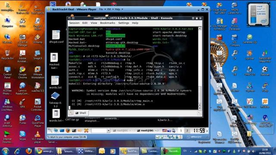
Task: Open the Settings menu in Konsole
Action: click(x=124, y=23)
